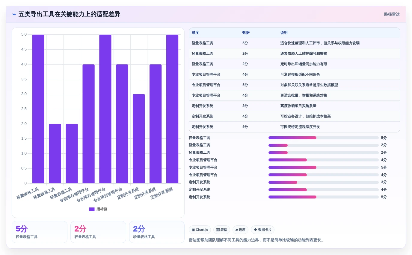Click the Chart.js chip
Screen dimensions: 412x255
(x=200, y=230)
